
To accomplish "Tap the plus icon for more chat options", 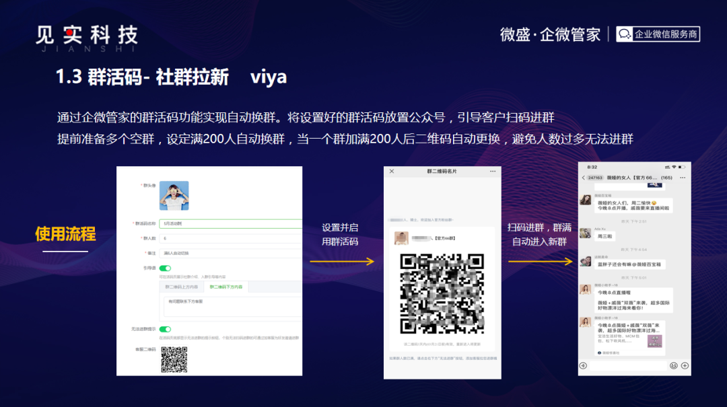I will [x=685, y=366].
